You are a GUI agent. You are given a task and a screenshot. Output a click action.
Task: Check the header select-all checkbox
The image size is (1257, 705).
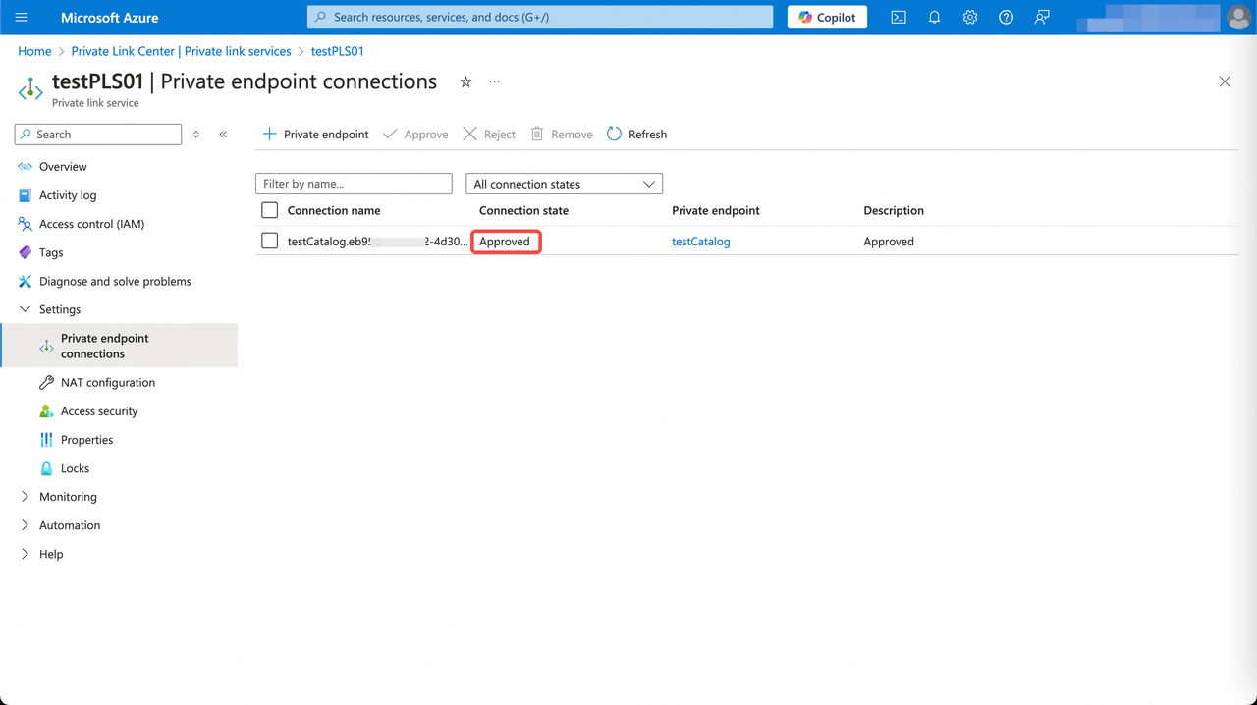click(x=269, y=210)
